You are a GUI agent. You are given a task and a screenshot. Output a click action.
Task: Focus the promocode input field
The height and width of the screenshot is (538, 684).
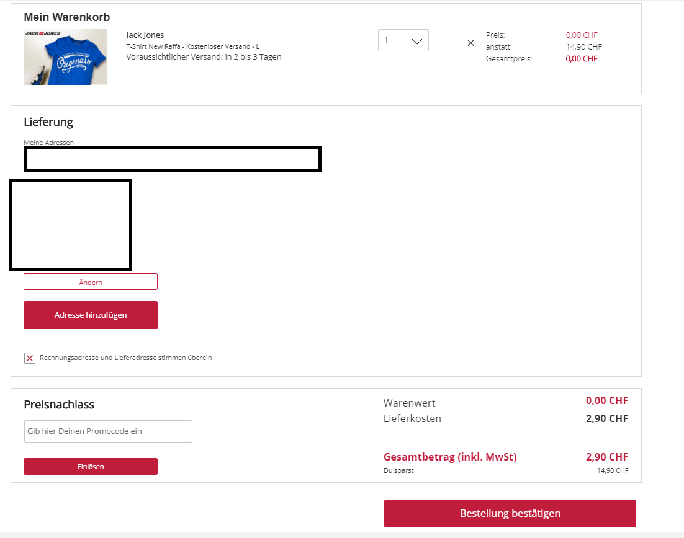(x=108, y=431)
